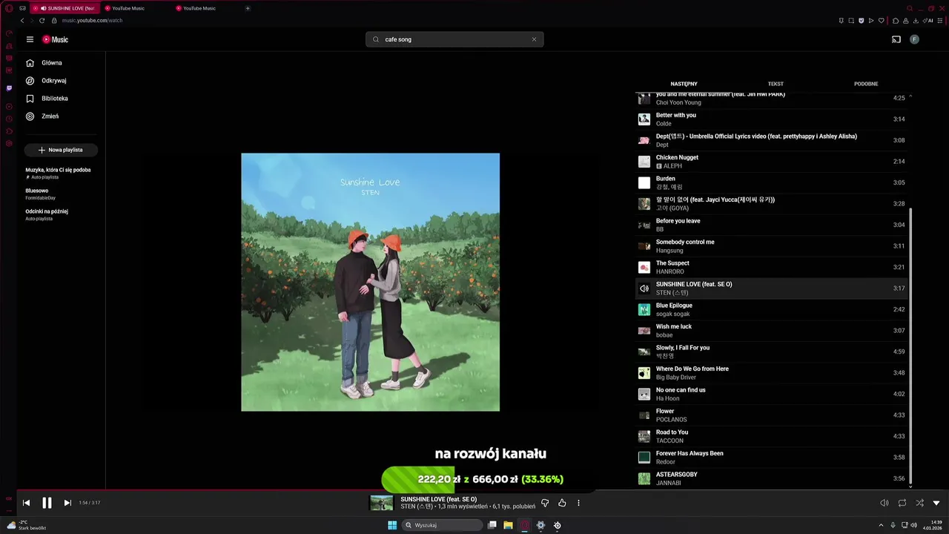The width and height of the screenshot is (949, 534).
Task: Click the volume speaker icon in player bar
Action: click(x=884, y=503)
